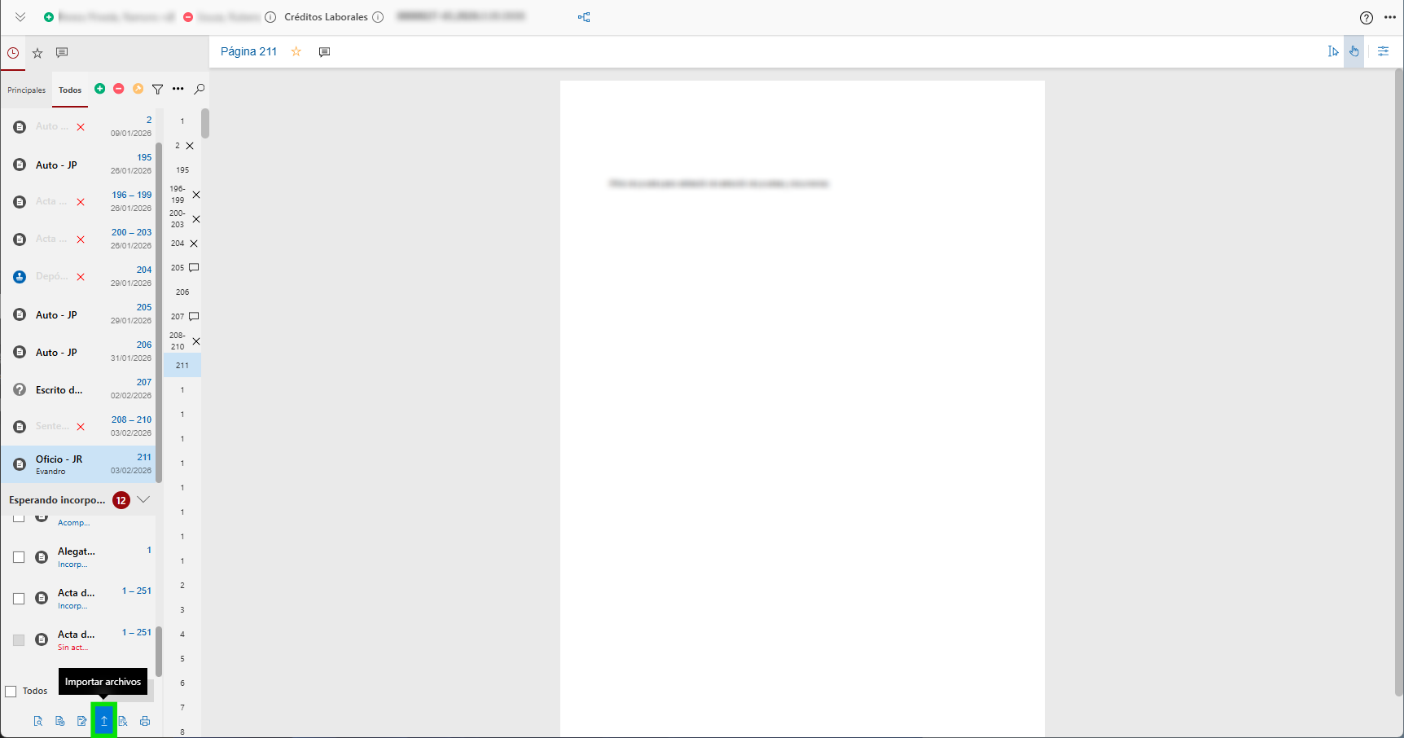
Task: Open the viewer settings sliders icon
Action: click(x=1383, y=51)
